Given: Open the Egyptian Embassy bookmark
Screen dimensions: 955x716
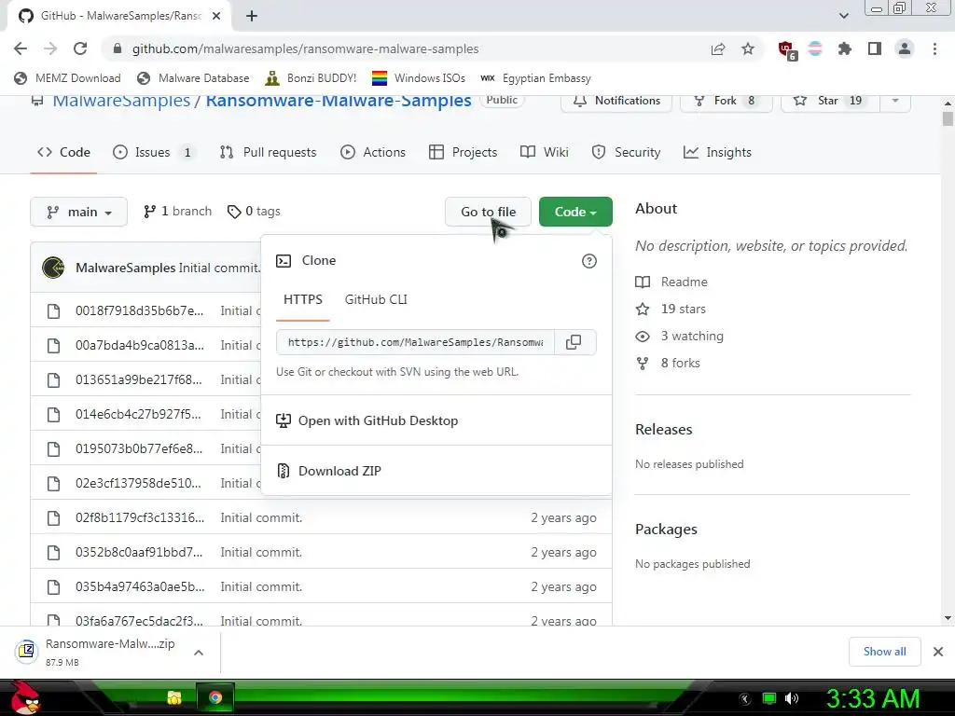Looking at the screenshot, I should point(535,78).
